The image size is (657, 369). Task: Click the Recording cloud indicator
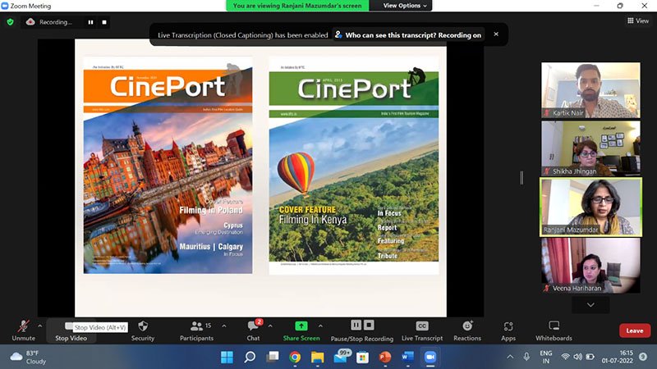[49, 22]
